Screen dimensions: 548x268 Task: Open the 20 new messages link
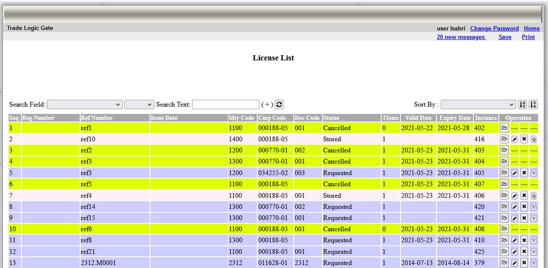point(461,37)
